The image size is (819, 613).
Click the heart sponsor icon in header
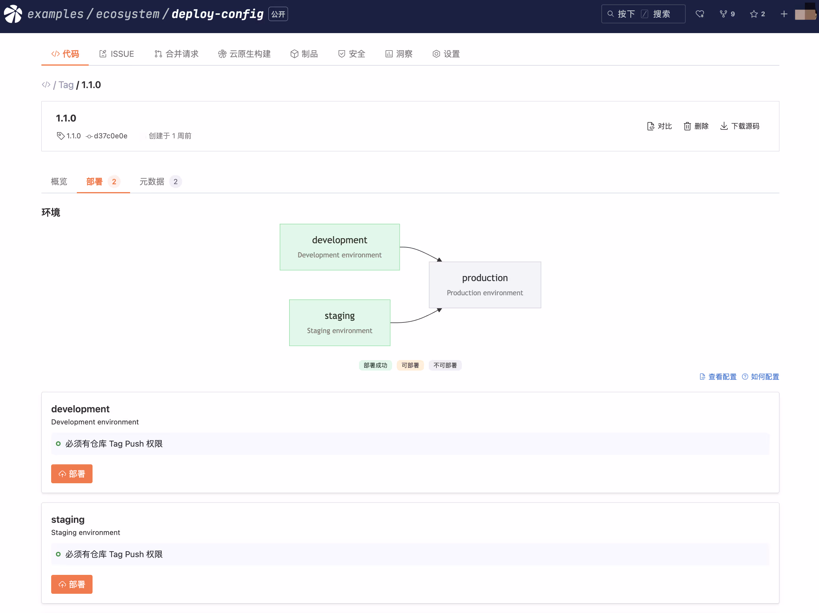tap(700, 14)
